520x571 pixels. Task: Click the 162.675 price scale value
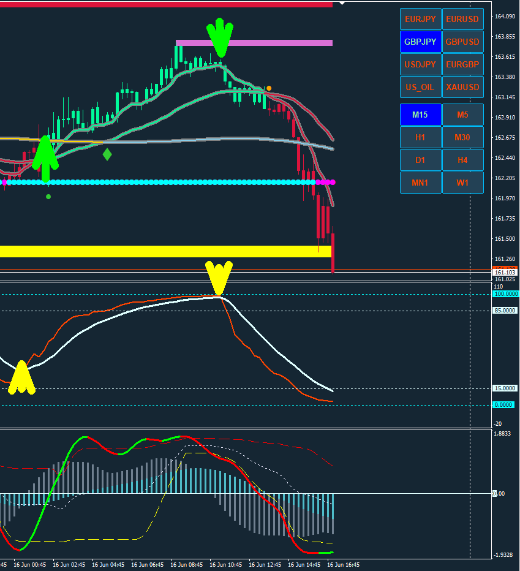[x=505, y=138]
